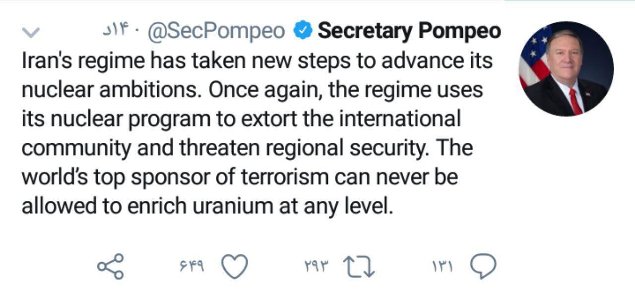This screenshot has width=635, height=295.
Task: Open the @SecPompeo handle link
Action: pyautogui.click(x=216, y=32)
